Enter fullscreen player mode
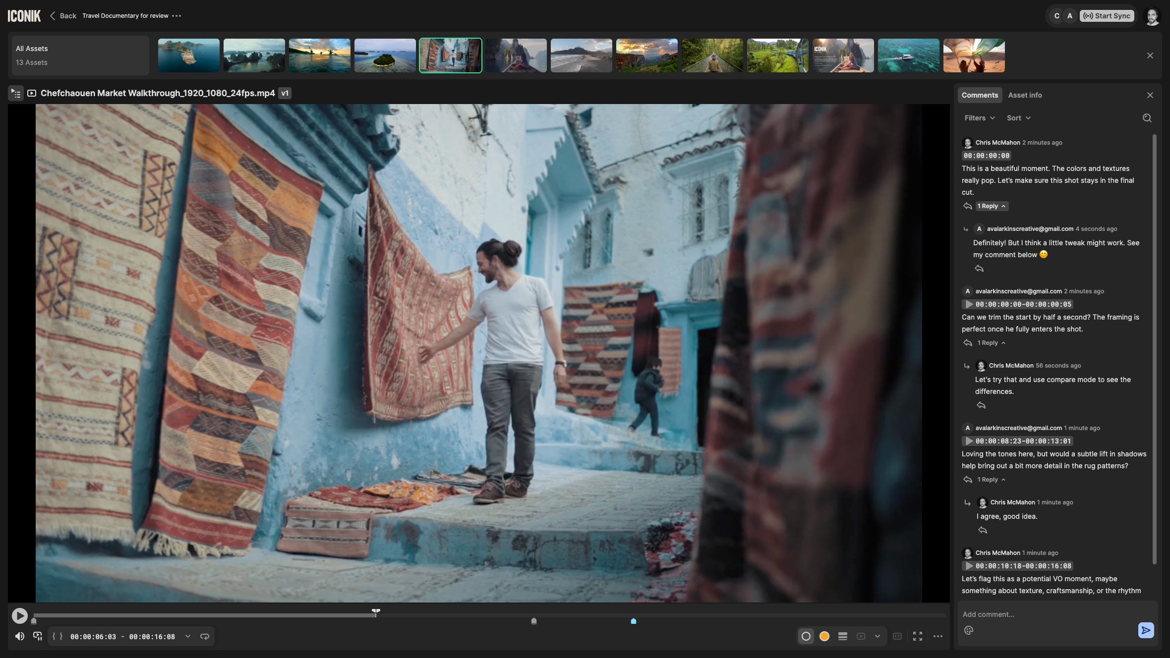 (x=918, y=636)
